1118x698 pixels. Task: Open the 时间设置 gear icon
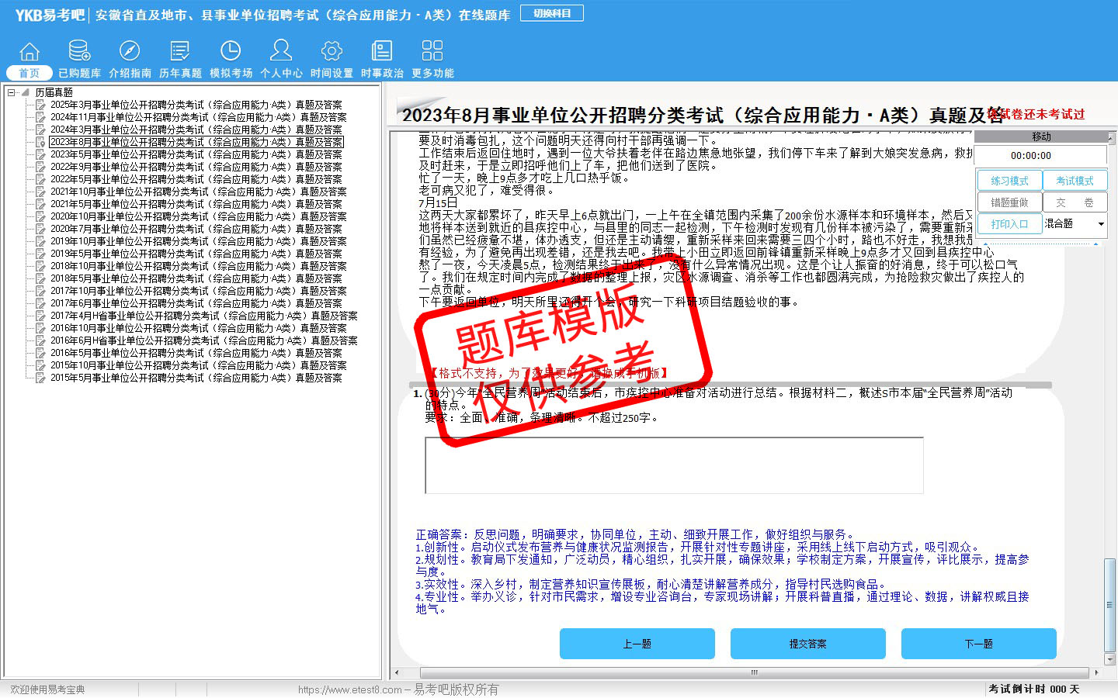tap(332, 52)
